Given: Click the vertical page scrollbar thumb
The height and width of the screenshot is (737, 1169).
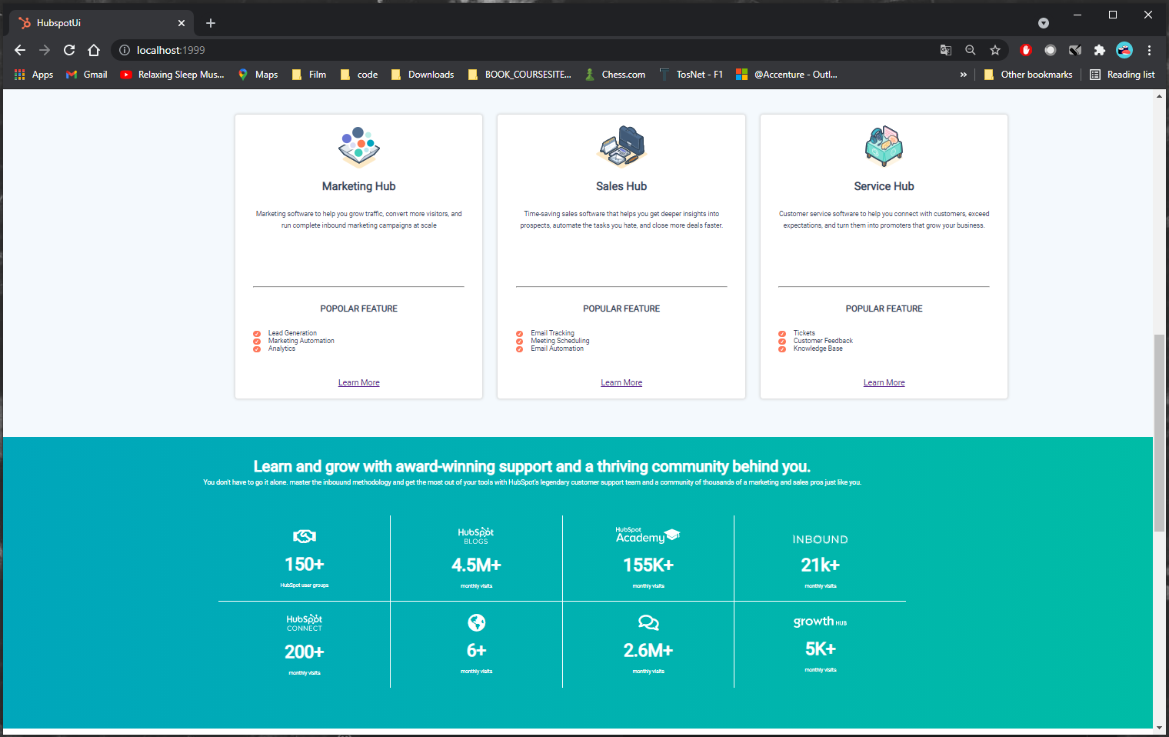Looking at the screenshot, I should pos(1159,432).
